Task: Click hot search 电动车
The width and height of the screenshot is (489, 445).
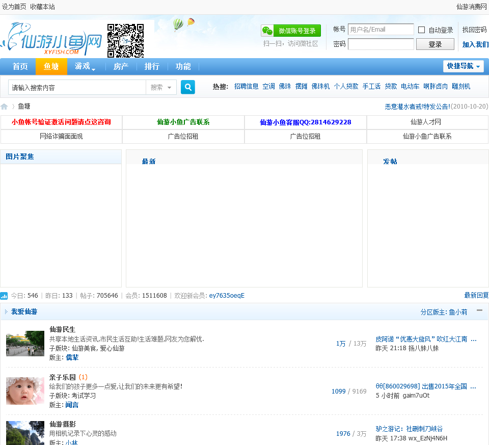Action: click(410, 87)
